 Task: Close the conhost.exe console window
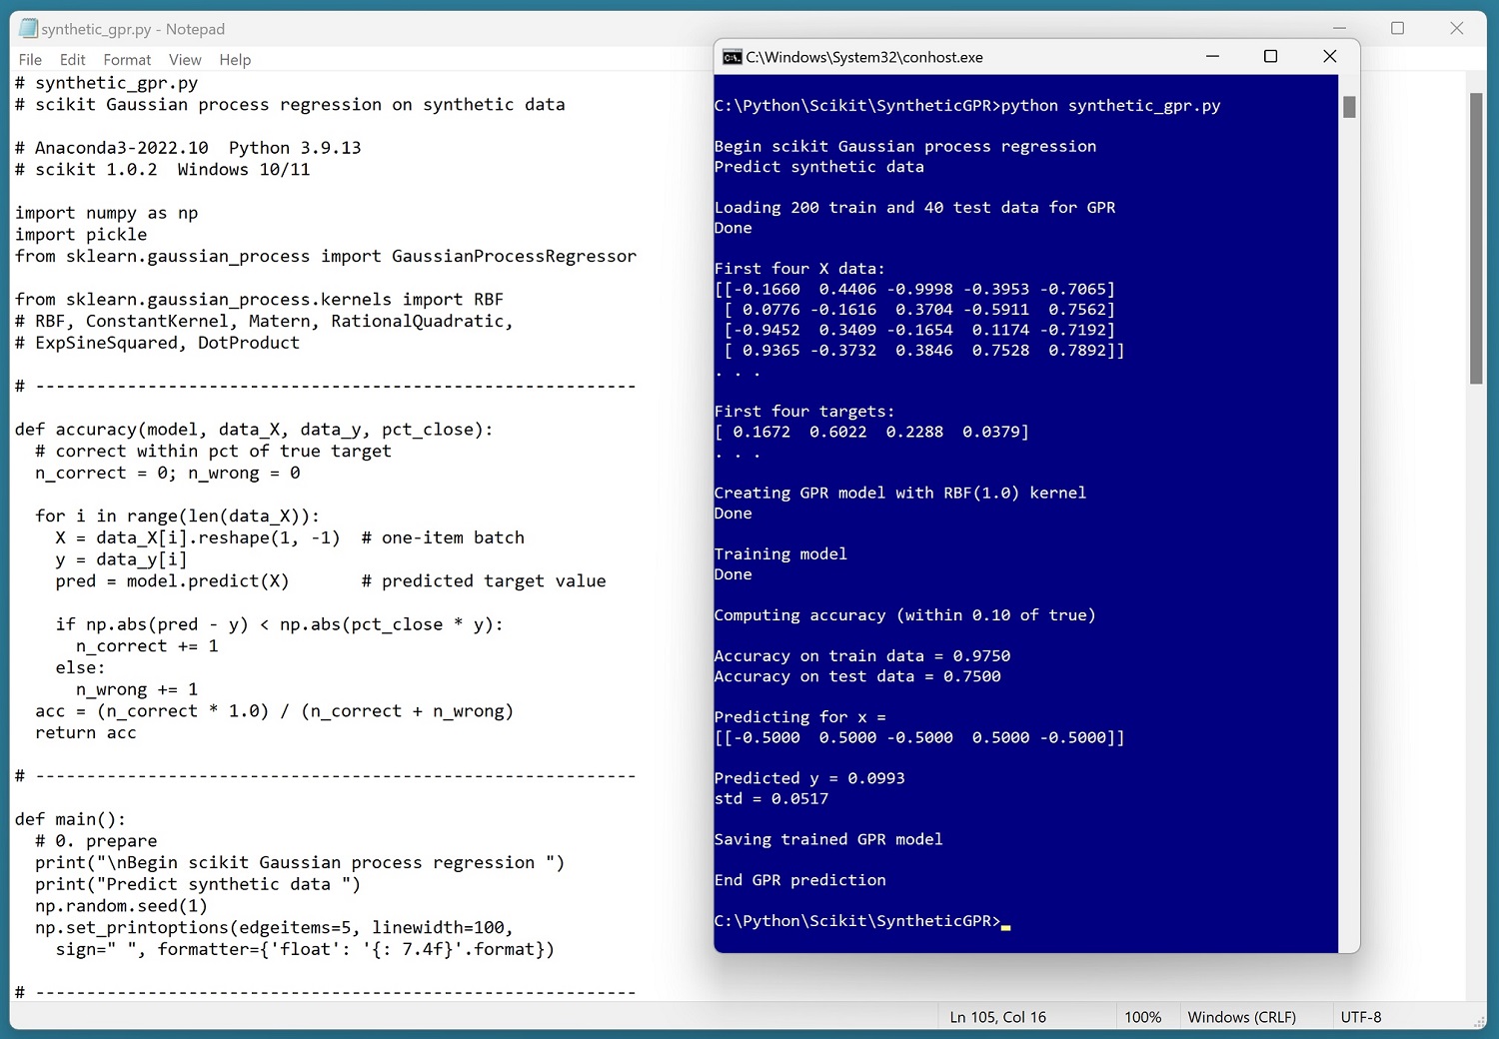[1329, 57]
